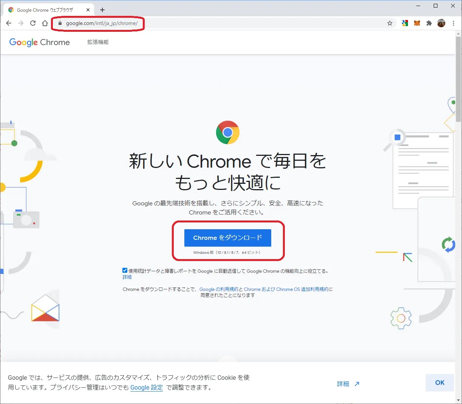
Task: Uncheck the usage statistics sending checkbox
Action: 125,270
